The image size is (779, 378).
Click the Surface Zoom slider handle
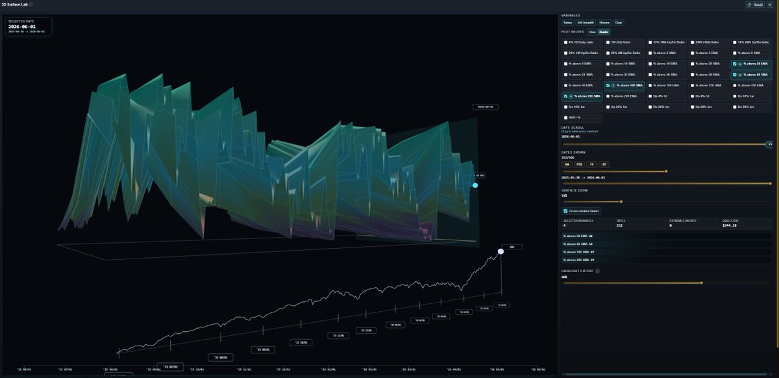(x=621, y=202)
